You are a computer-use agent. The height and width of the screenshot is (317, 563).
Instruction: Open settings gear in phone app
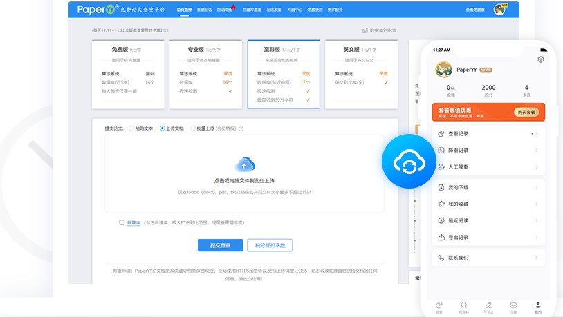(540, 59)
